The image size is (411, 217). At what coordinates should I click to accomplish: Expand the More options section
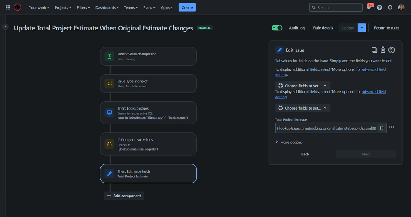click(x=289, y=142)
